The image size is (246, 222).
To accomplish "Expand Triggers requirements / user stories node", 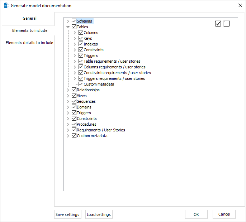I will pos(75,78).
